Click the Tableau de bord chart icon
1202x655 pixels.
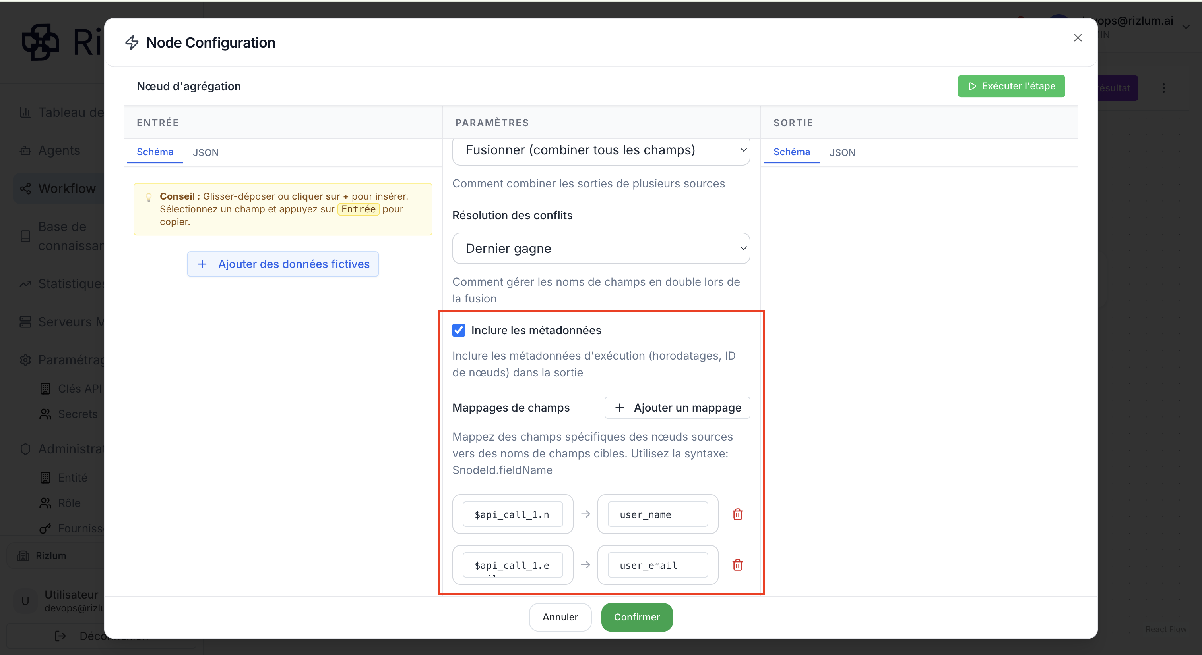point(25,112)
